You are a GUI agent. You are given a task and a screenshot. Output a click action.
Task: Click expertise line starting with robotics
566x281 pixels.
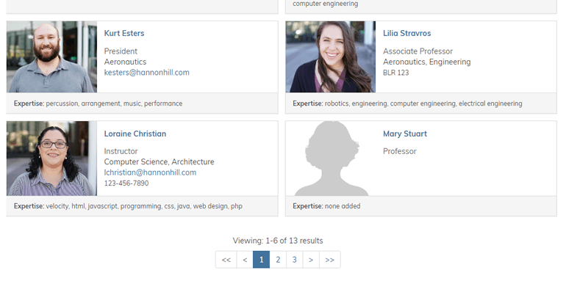click(x=407, y=103)
